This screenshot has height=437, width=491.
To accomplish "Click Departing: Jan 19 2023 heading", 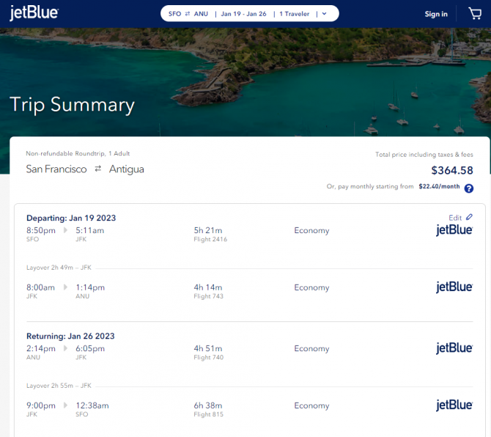I will pos(71,218).
